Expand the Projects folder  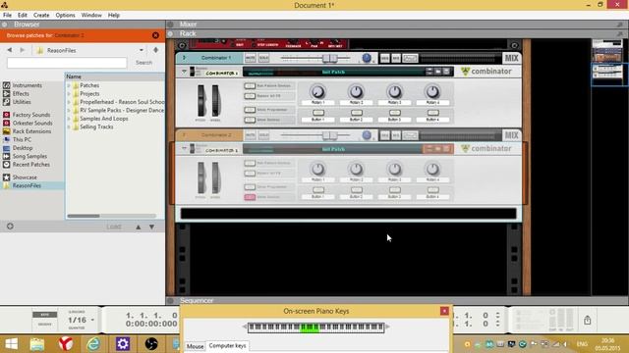pyautogui.click(x=69, y=94)
